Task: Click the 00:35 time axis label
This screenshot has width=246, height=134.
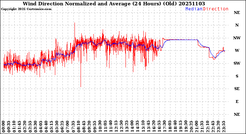Action: pos(9,127)
